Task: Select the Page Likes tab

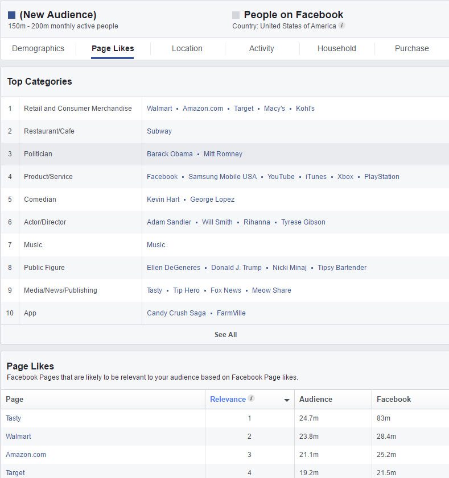Action: [113, 48]
